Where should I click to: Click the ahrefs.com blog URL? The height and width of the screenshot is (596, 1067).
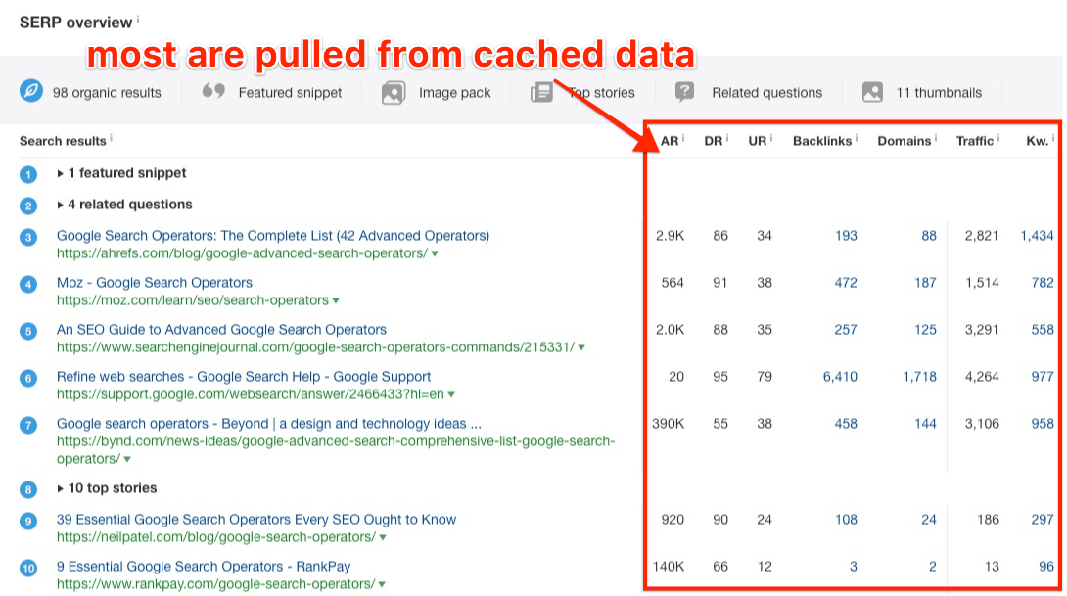242,253
